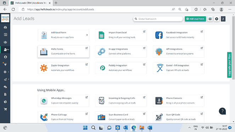Click the Global lead search field
Screen dimensions: 235x132
click(x=158, y=19)
